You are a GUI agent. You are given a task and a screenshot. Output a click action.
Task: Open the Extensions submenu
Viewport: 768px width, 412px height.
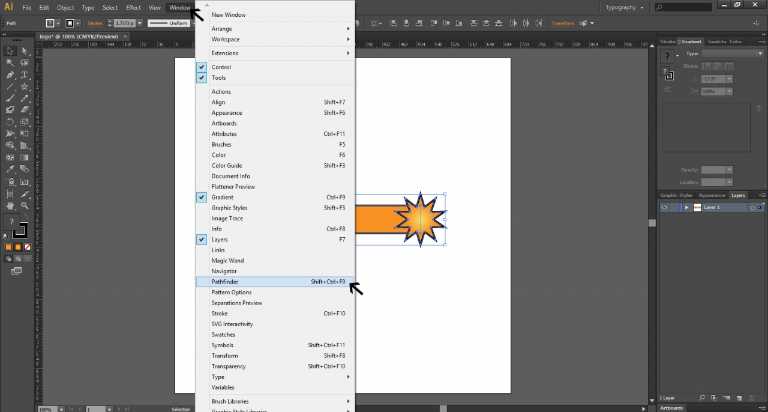(275, 53)
